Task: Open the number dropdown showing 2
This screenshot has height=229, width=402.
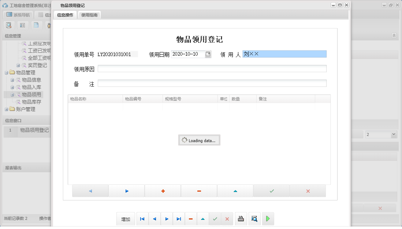Action: pos(380,134)
